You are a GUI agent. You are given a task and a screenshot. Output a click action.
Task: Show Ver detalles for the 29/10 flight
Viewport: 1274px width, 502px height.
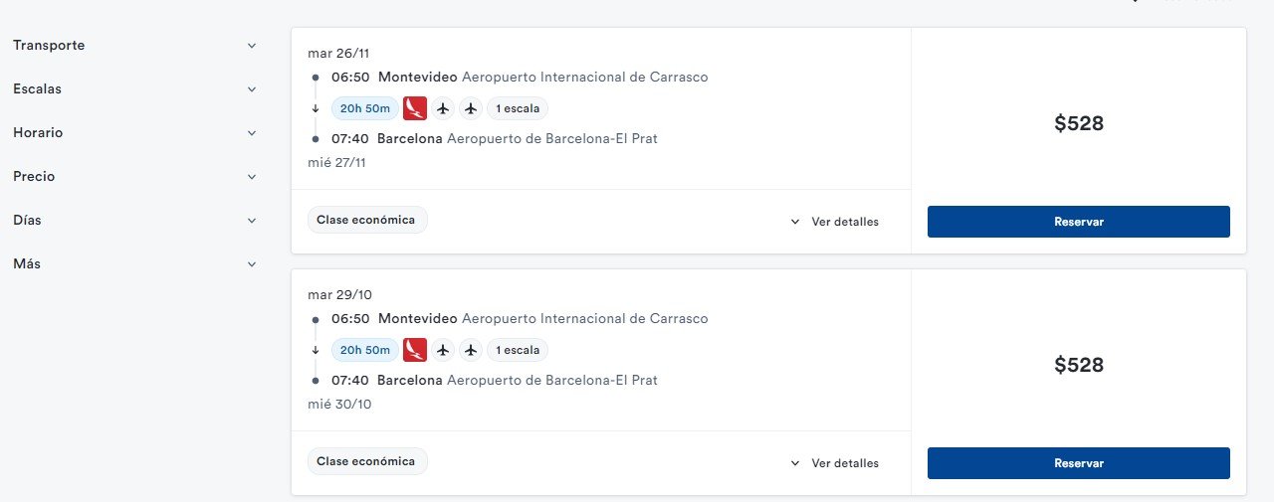click(834, 463)
